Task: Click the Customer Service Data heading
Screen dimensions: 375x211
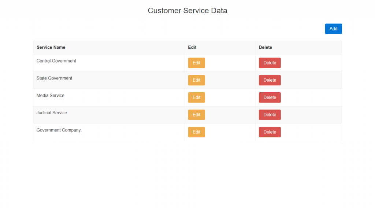Action: (x=187, y=11)
